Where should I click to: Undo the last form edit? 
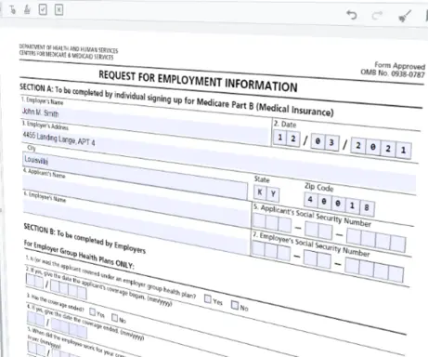[352, 15]
